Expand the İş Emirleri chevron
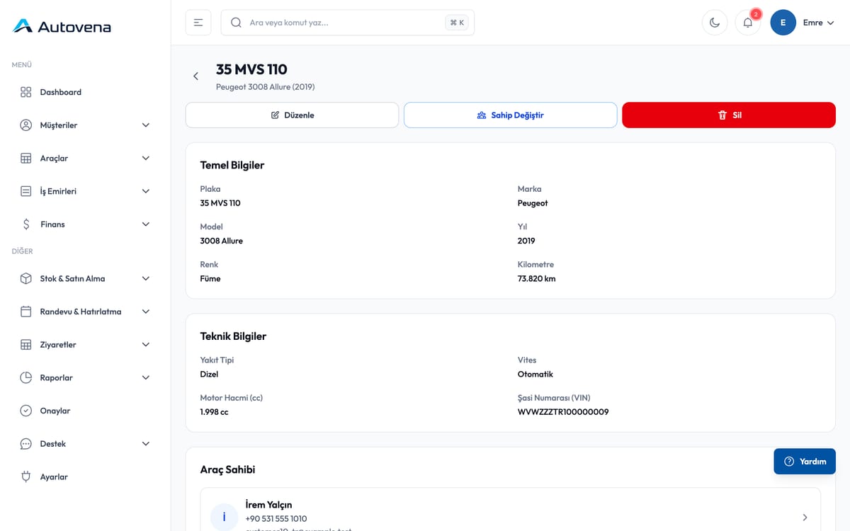This screenshot has width=850, height=531. (146, 191)
